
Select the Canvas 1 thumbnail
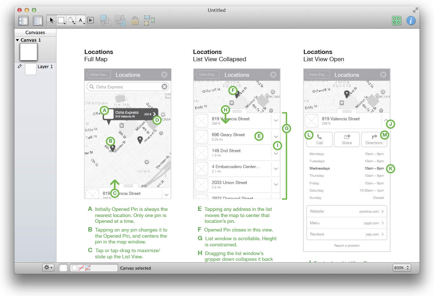29,52
